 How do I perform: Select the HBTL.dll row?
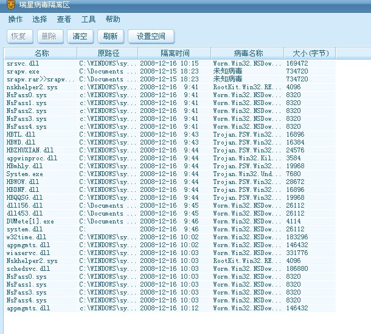click(x=170, y=134)
